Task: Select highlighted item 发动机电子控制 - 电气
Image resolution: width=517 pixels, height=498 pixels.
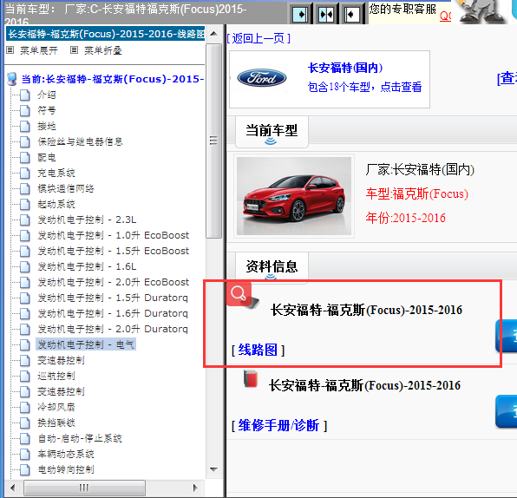Action: (x=86, y=344)
